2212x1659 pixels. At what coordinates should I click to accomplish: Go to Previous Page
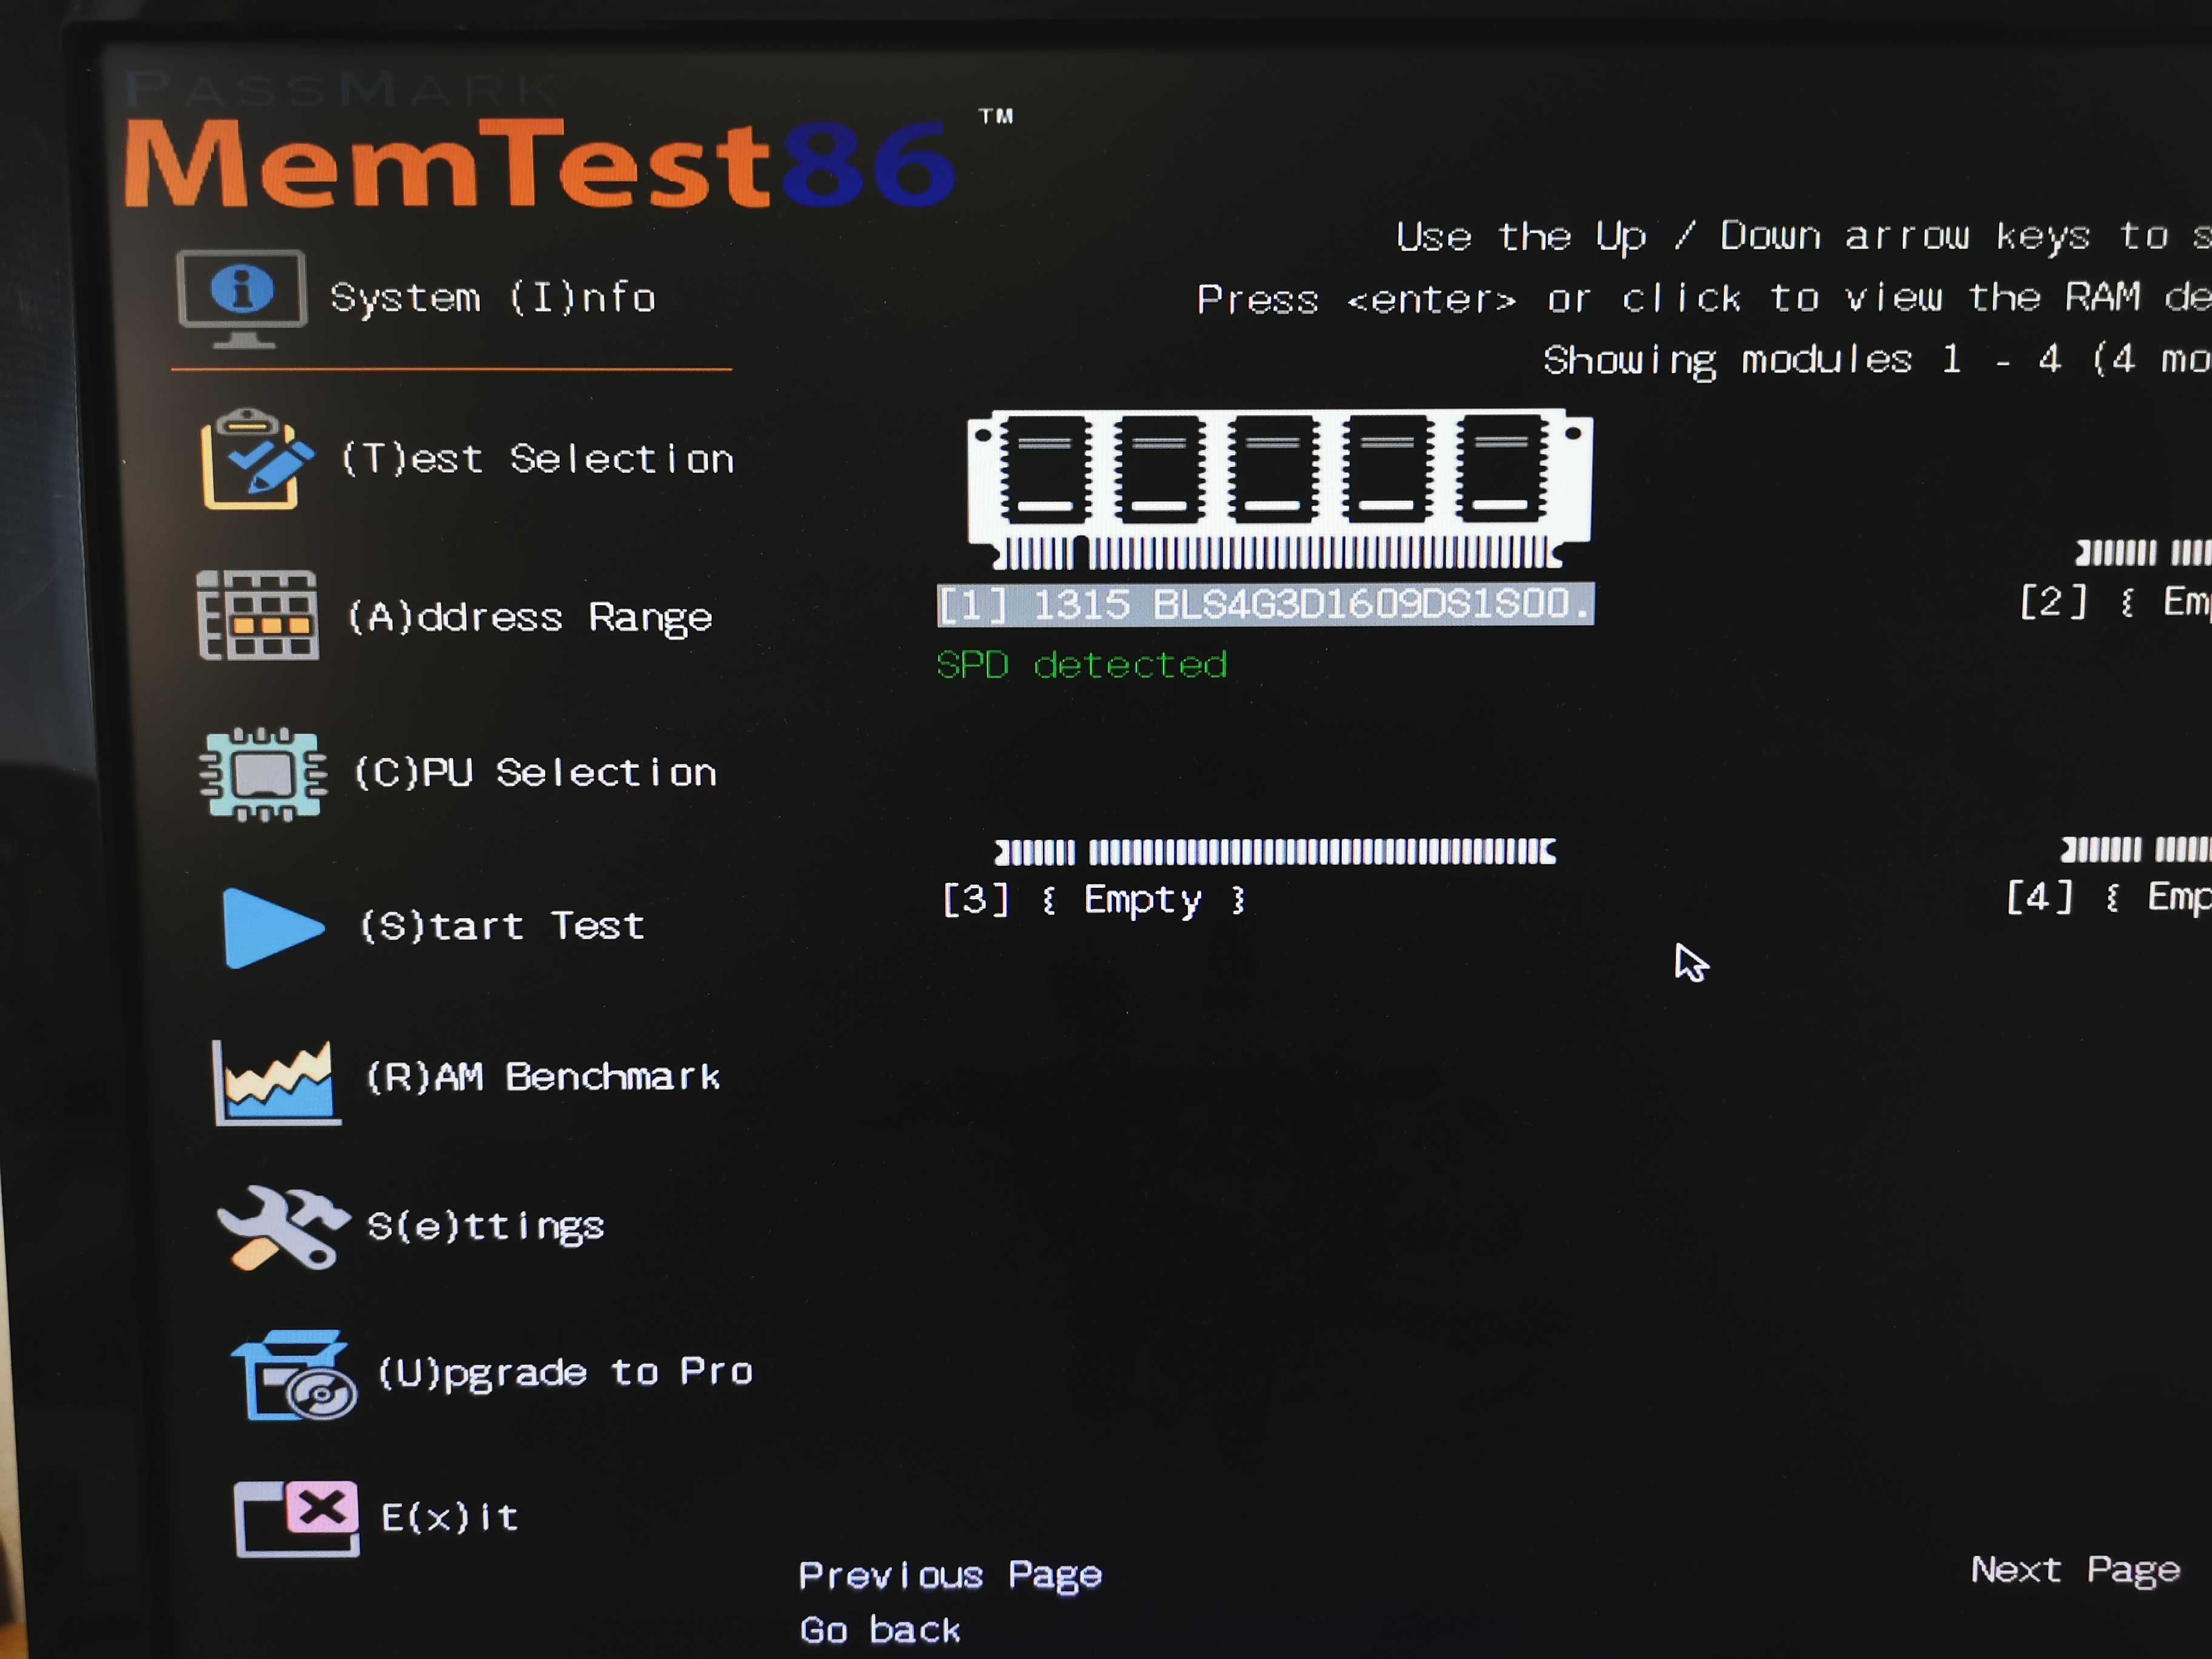pos(950,1575)
